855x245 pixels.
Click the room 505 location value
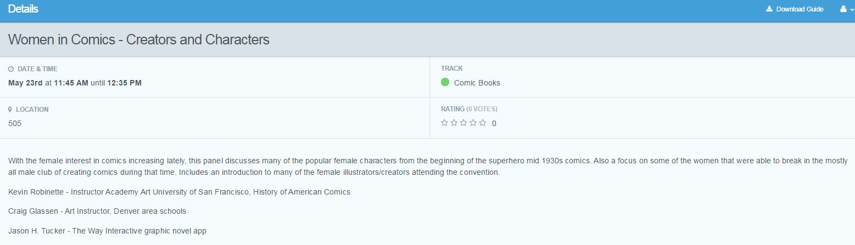(x=15, y=123)
